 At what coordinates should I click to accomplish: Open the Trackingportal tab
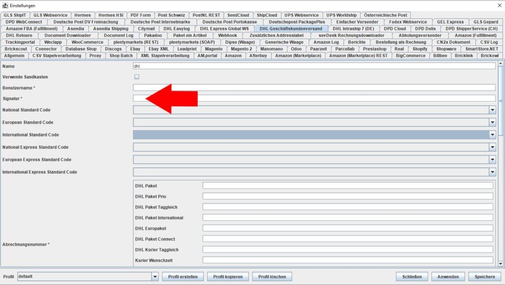point(20,42)
